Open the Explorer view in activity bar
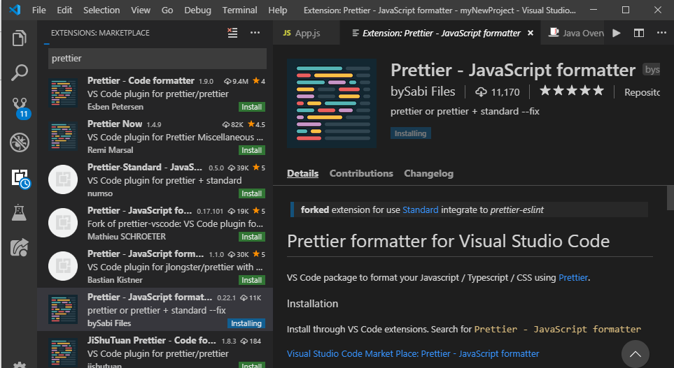674x368 pixels. 20,38
